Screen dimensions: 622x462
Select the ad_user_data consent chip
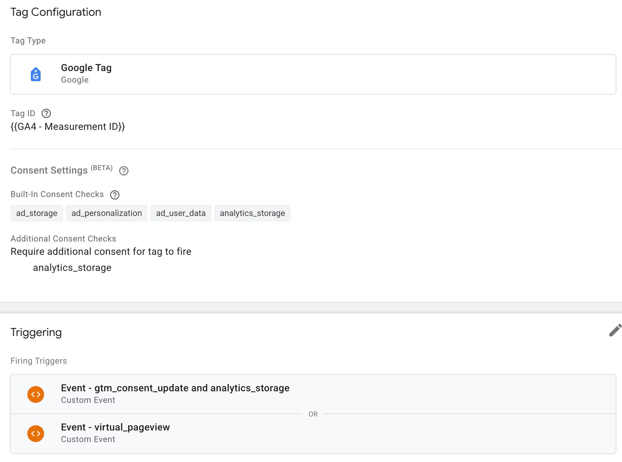(181, 213)
